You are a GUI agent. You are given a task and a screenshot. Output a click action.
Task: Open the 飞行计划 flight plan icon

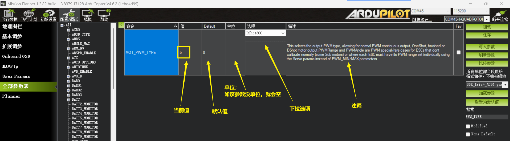tap(29, 15)
